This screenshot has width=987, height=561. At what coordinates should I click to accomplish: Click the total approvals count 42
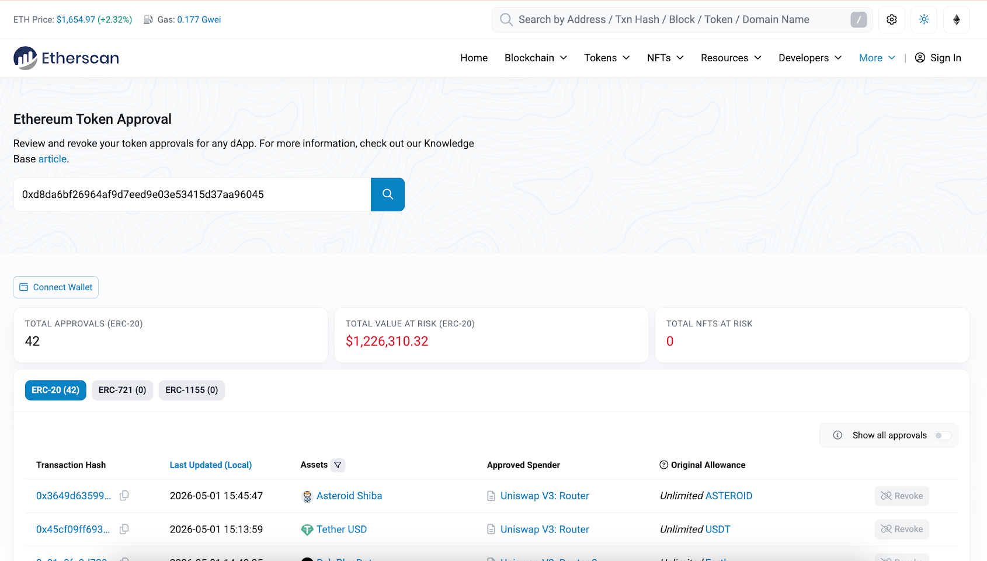[32, 342]
